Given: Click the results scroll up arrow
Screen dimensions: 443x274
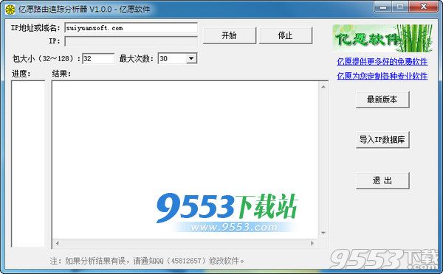Looking at the screenshot, I should 323,87.
